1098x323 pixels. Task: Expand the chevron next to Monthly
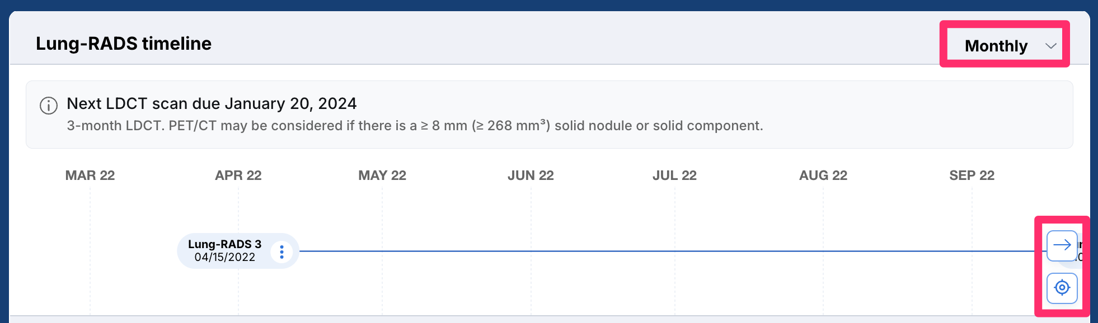pos(1050,46)
